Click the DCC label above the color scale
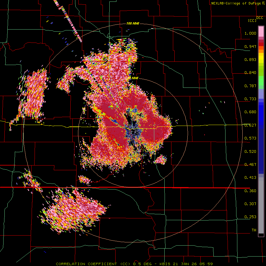This screenshot has height=266, width=266. (259, 18)
